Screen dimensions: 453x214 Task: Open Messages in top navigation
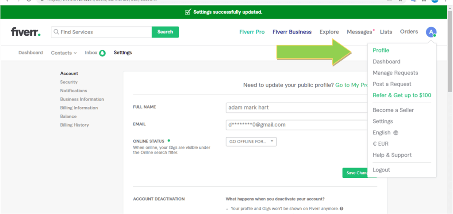click(359, 32)
